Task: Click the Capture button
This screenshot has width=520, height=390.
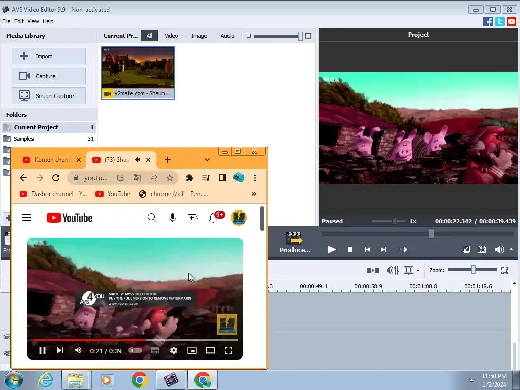Action: [49, 76]
